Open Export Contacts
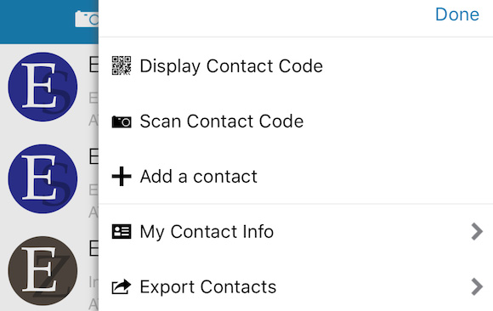493x311 pixels. 296,287
